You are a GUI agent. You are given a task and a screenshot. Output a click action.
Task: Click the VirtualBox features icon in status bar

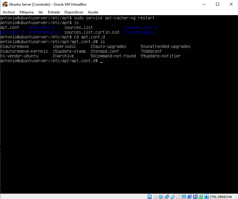pyautogui.click(x=195, y=197)
